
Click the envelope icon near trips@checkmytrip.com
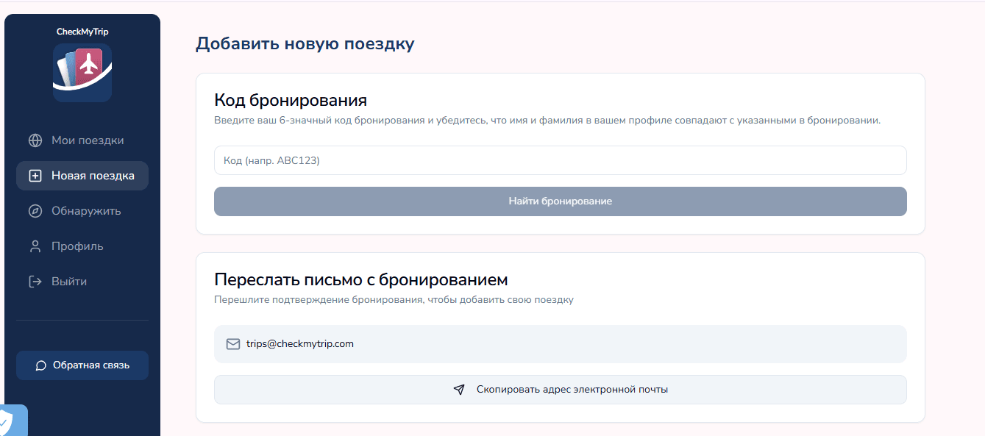pyautogui.click(x=233, y=344)
